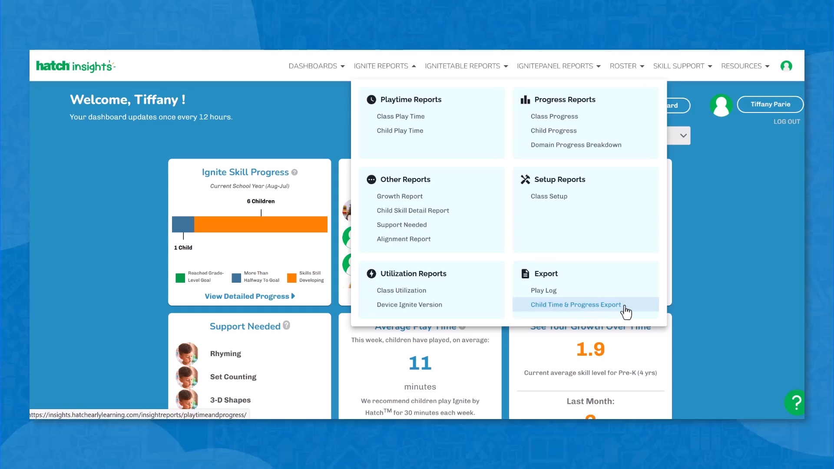Click the green Reached Grade-Level Goal swatch
The width and height of the screenshot is (834, 469).
pyautogui.click(x=180, y=278)
